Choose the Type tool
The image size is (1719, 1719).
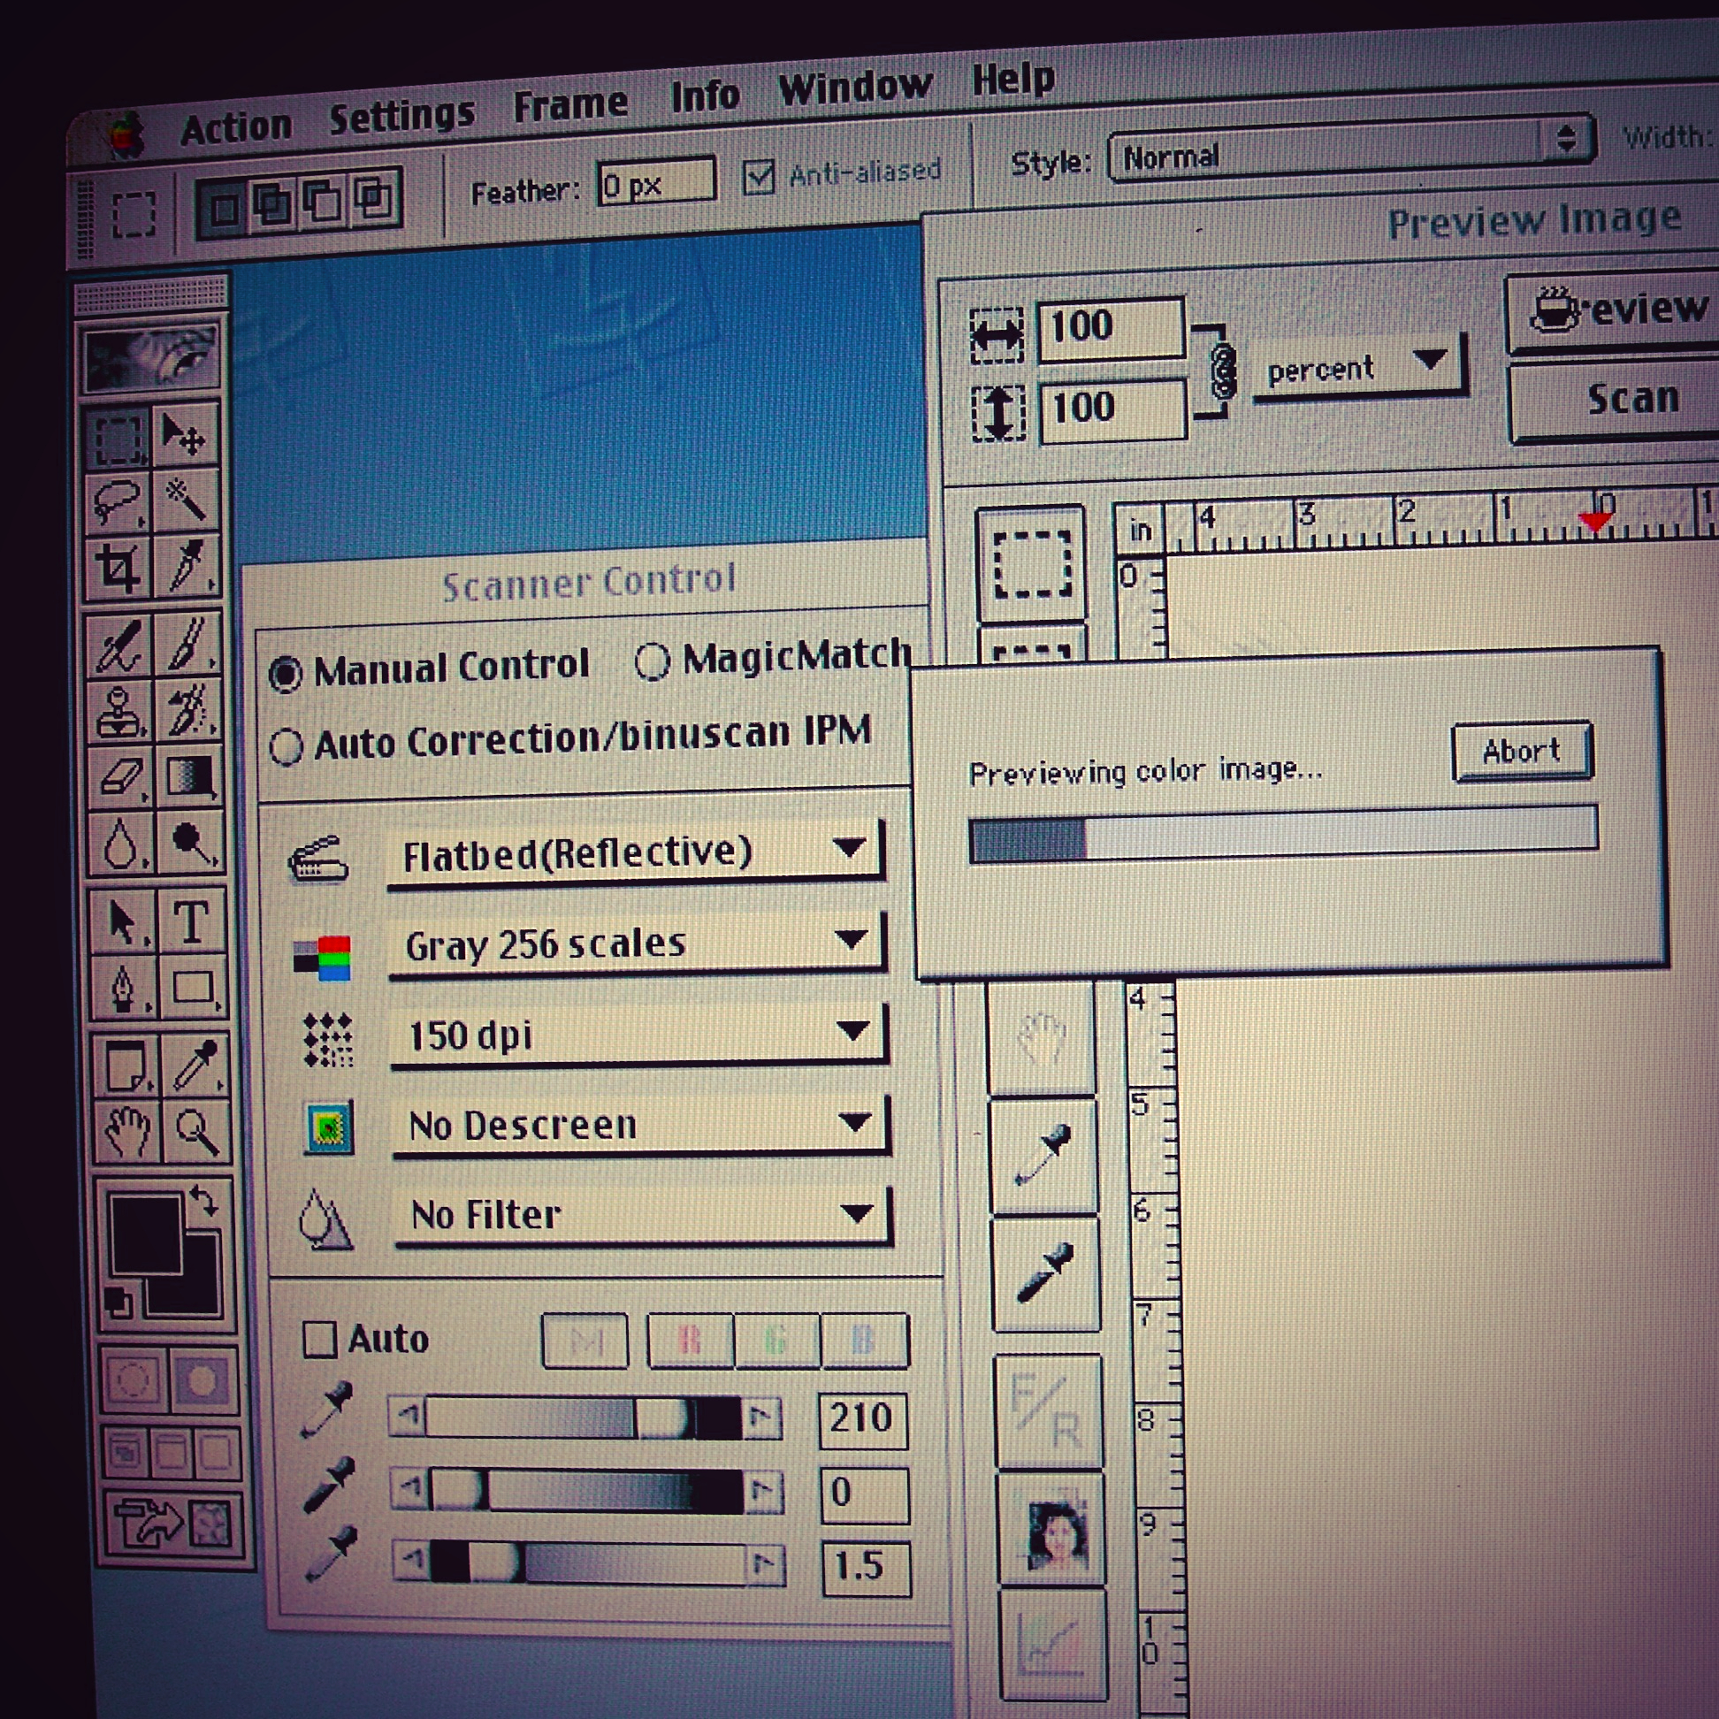coord(191,921)
